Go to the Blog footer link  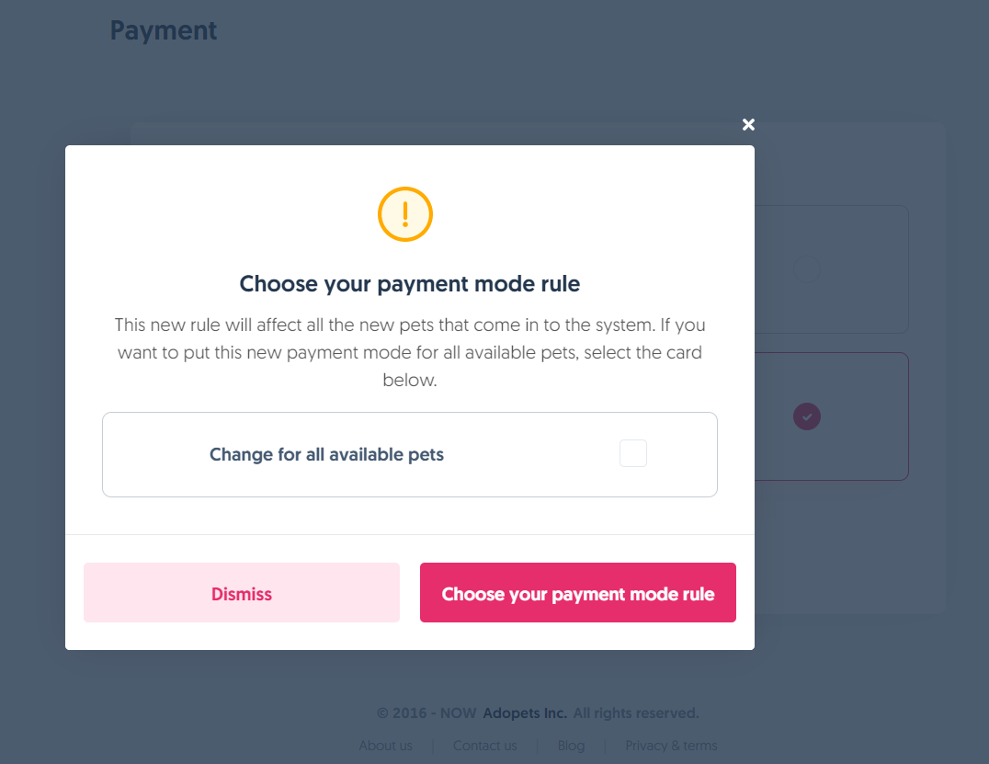pyautogui.click(x=571, y=746)
